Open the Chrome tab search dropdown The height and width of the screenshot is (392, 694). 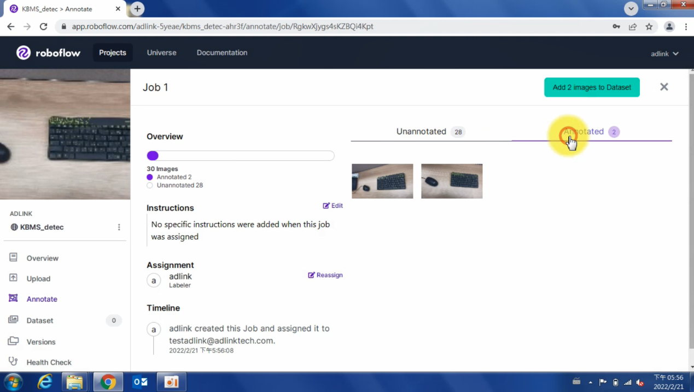click(631, 8)
